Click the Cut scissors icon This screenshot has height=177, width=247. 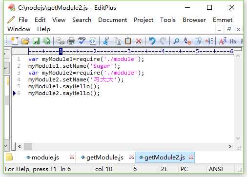[106, 41]
